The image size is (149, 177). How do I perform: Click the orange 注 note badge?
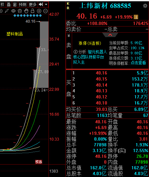136,17
